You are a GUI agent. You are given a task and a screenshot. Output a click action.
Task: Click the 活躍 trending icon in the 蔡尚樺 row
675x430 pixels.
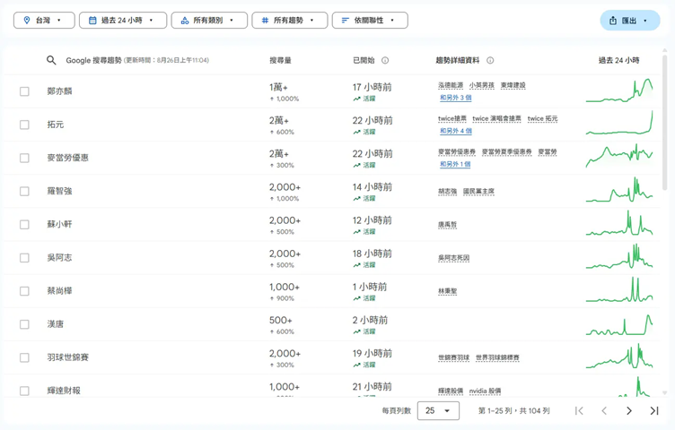[357, 298]
